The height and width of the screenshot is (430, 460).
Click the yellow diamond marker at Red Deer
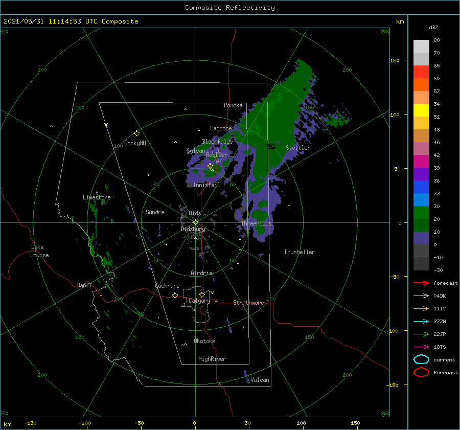(x=210, y=166)
